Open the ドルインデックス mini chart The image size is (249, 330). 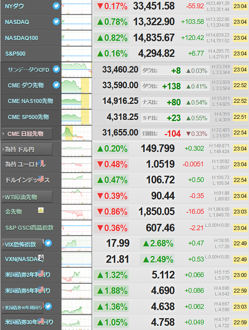[x=77, y=181]
